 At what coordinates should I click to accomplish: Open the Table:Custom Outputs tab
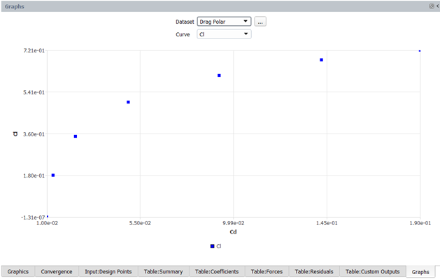click(x=372, y=271)
